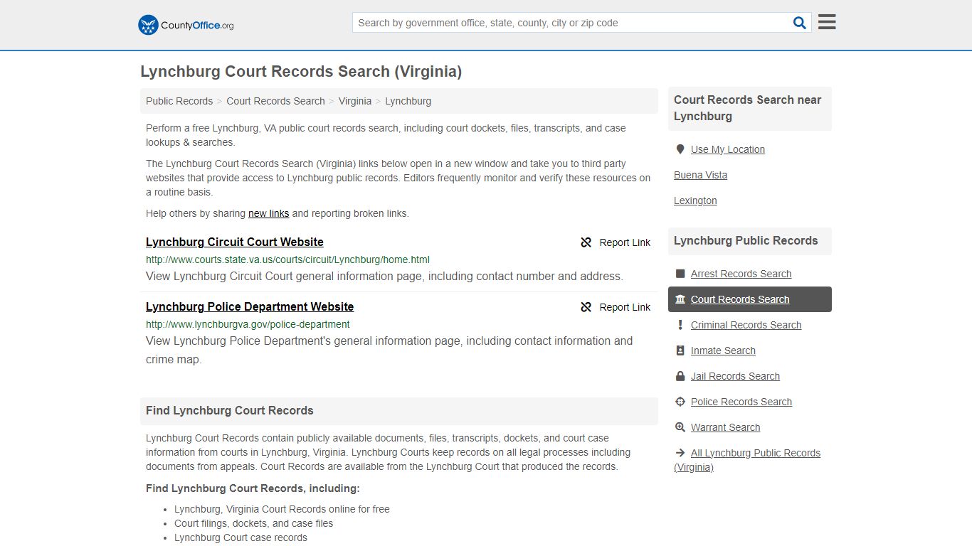The image size is (972, 546).
Task: Open Warrant Search
Action: click(725, 427)
